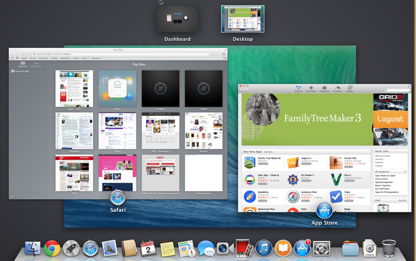Open the FamilyTreeMaker 3 featured banner

point(307,119)
